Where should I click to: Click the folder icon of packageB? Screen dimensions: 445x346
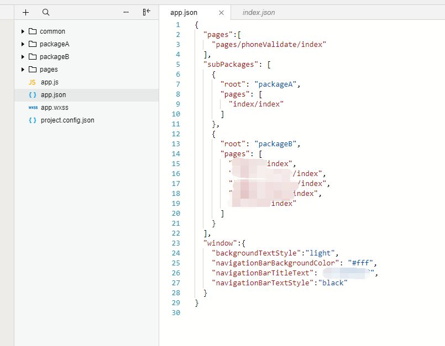32,57
